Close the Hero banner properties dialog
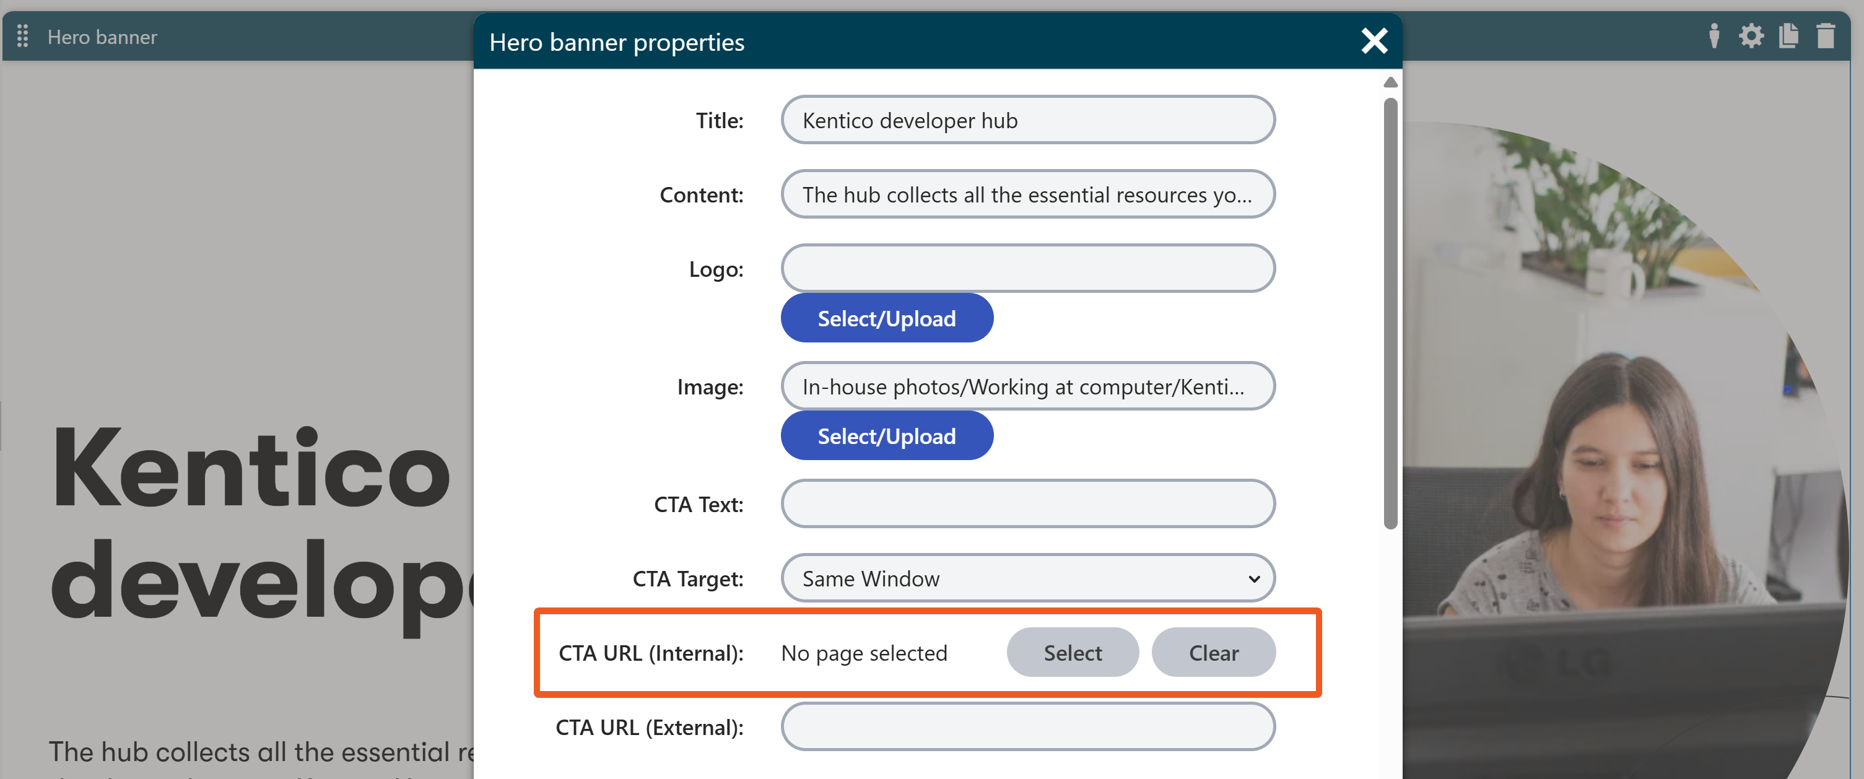Image resolution: width=1864 pixels, height=779 pixels. (1374, 41)
